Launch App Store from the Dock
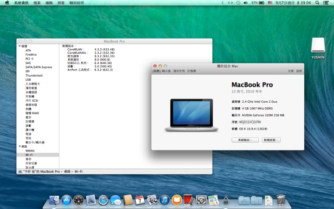Image resolution: width=334 pixels, height=209 pixels. [x=66, y=200]
